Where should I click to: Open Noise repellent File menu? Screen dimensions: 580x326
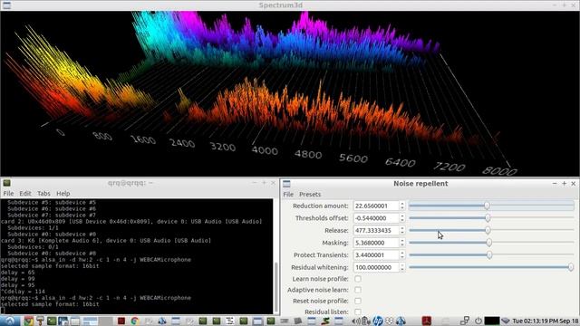pos(288,195)
